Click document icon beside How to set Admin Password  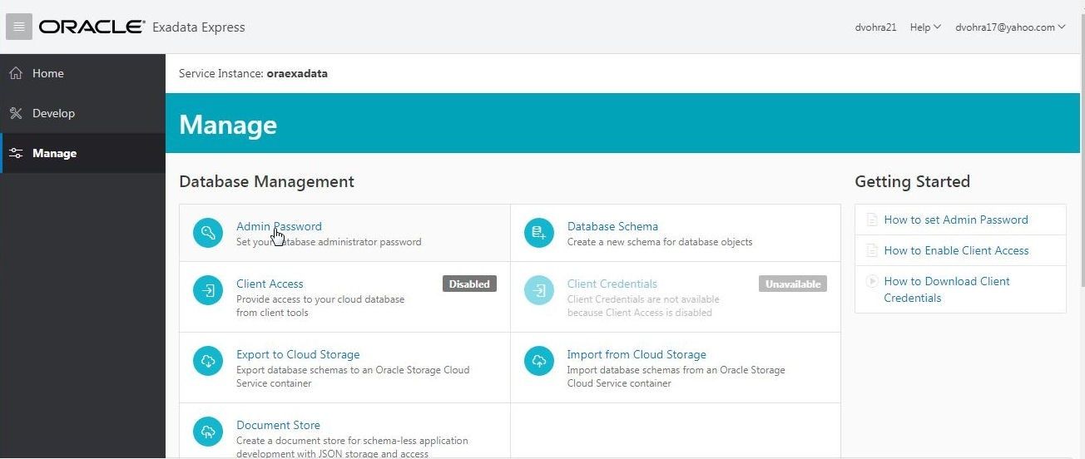(872, 220)
